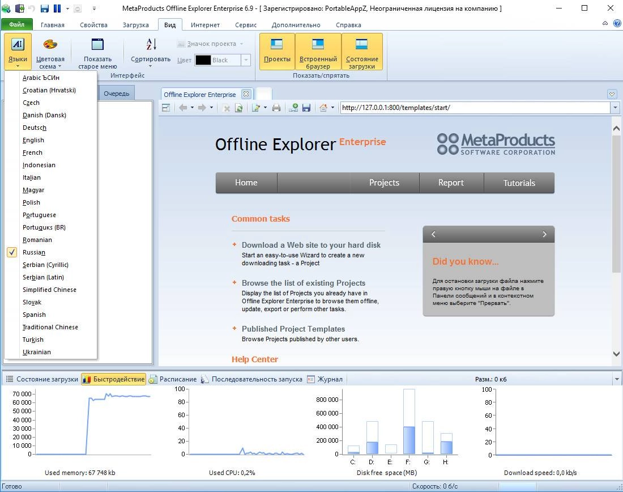
Task: Click Показать старое меню icon
Action: pos(97,44)
